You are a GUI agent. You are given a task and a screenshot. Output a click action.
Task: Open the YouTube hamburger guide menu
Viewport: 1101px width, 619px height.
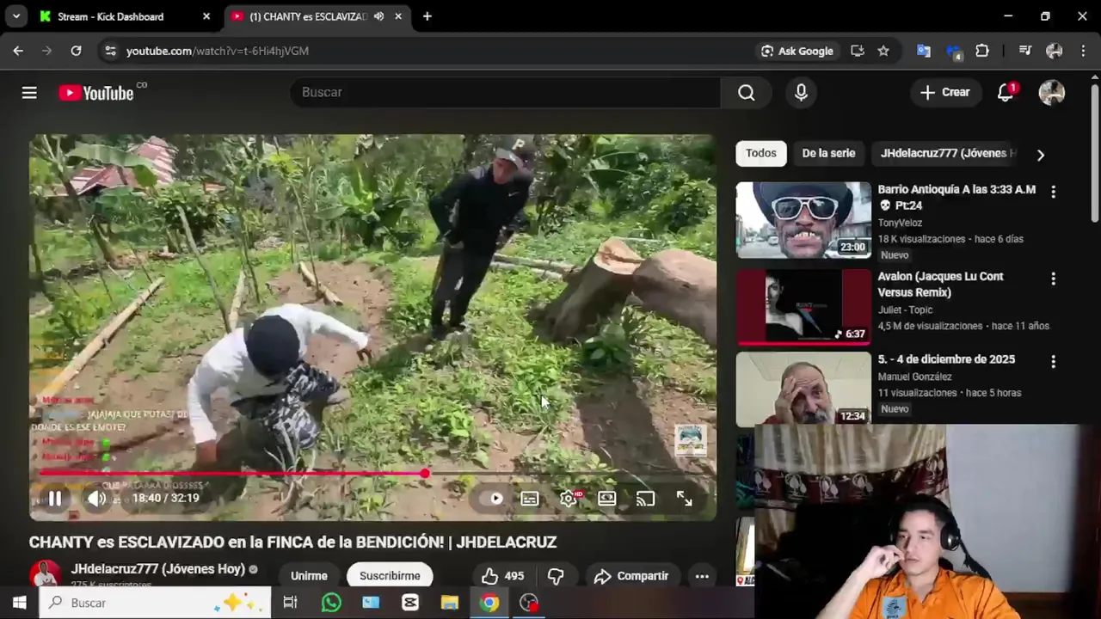click(x=29, y=93)
